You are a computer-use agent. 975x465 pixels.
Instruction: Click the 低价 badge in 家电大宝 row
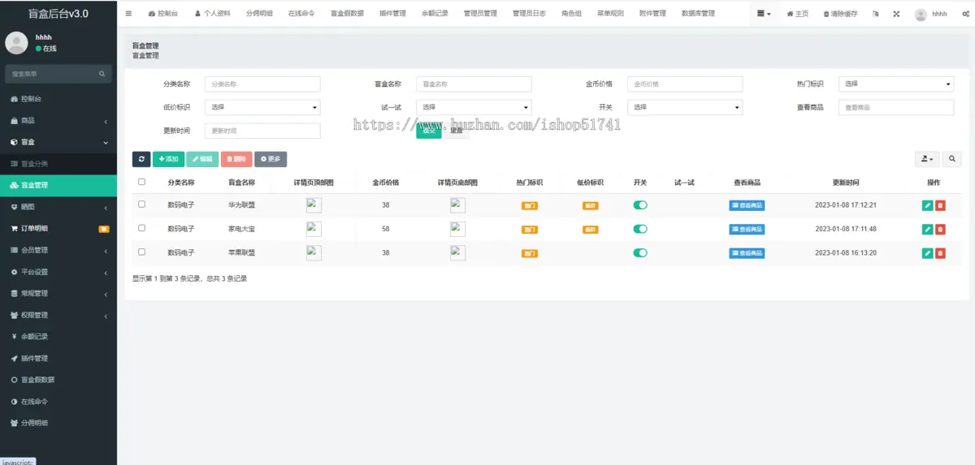tap(591, 230)
